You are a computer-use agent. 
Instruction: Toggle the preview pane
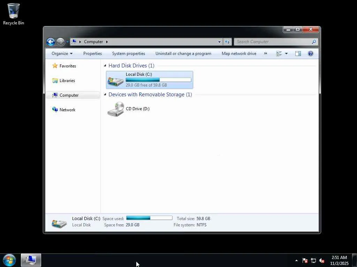point(298,54)
